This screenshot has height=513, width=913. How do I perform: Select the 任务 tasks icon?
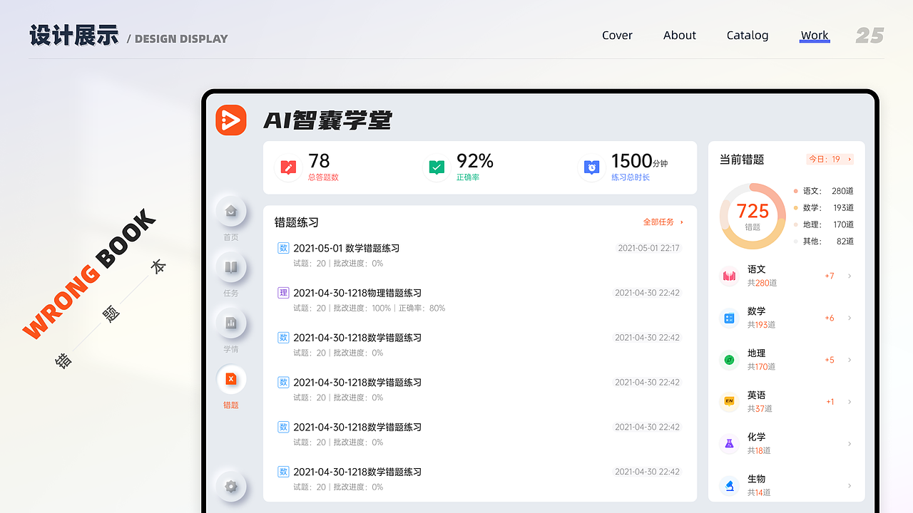point(230,267)
